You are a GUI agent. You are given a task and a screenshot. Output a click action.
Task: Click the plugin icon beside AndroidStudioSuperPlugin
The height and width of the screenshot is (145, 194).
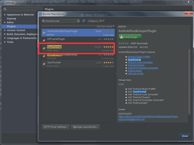44,32
